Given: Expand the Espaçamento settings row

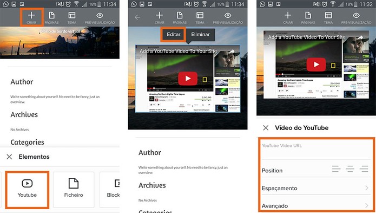Looking at the screenshot, I should pos(316,188).
